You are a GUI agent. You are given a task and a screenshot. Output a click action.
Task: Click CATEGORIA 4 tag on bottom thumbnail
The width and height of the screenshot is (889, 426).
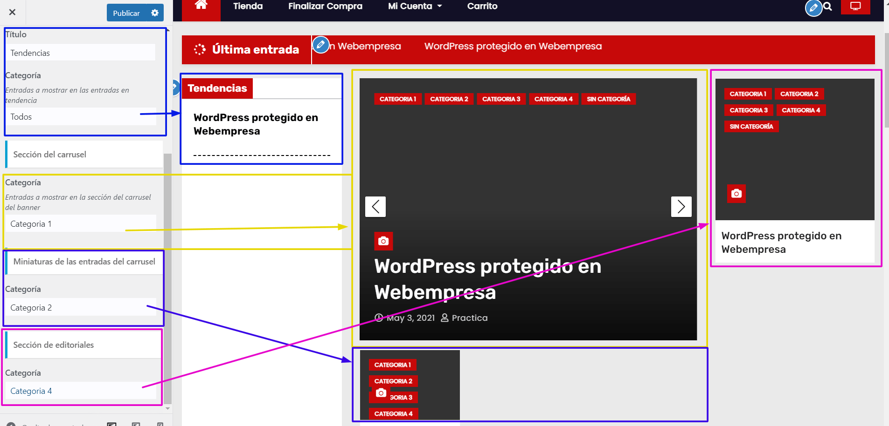click(394, 414)
